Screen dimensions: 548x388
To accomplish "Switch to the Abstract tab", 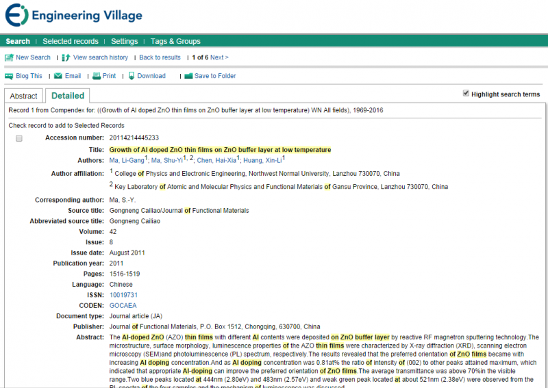I will [23, 96].
